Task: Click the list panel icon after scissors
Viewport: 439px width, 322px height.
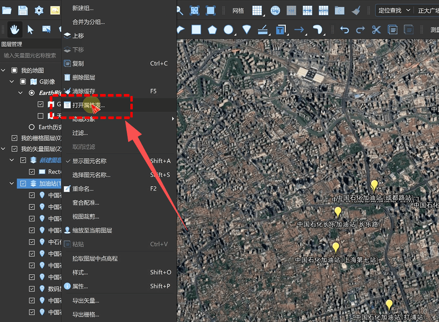Action: coord(393,29)
